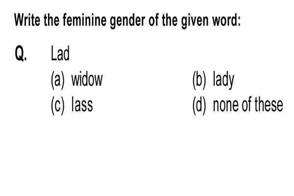Image resolution: width=294 pixels, height=196 pixels.
Task: Click the question word Lad
Action: 60,53
